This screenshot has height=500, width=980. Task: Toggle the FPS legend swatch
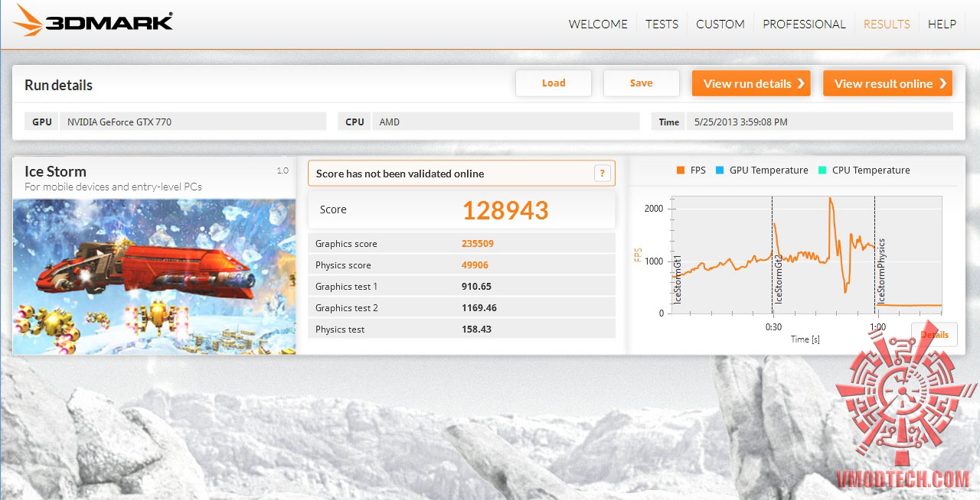coord(680,170)
